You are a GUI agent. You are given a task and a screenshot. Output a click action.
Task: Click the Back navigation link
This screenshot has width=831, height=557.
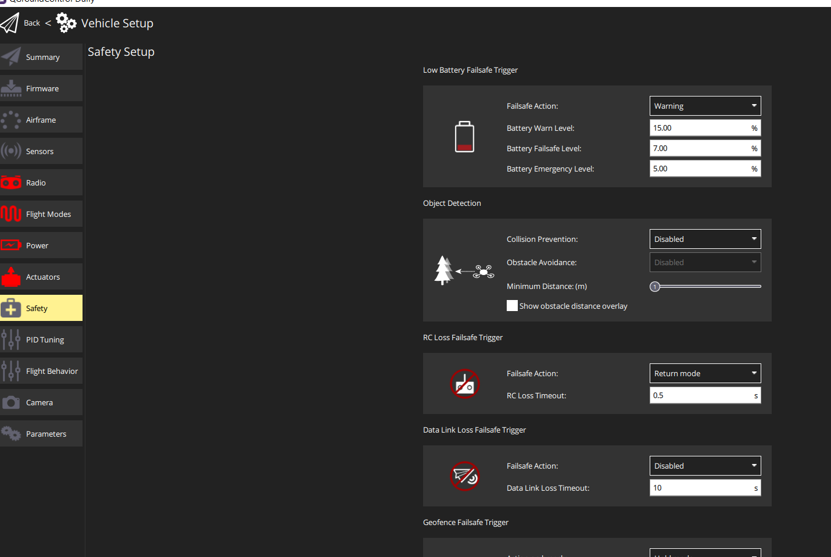[x=31, y=23]
